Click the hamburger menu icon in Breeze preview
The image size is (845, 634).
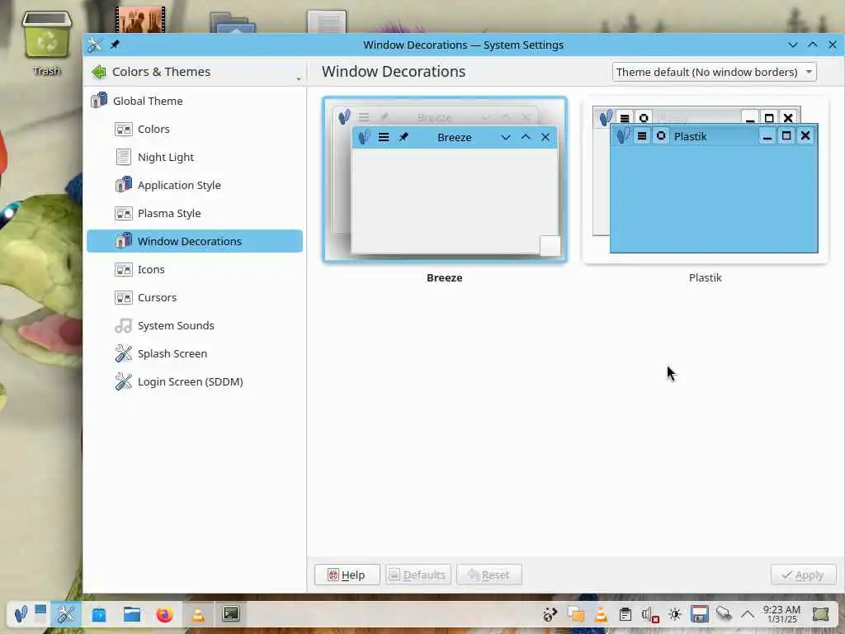click(384, 137)
